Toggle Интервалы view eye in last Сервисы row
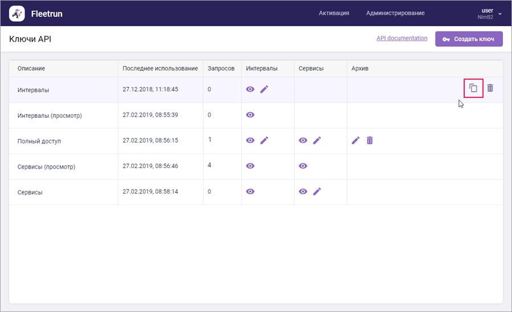The image size is (512, 312). click(x=250, y=191)
